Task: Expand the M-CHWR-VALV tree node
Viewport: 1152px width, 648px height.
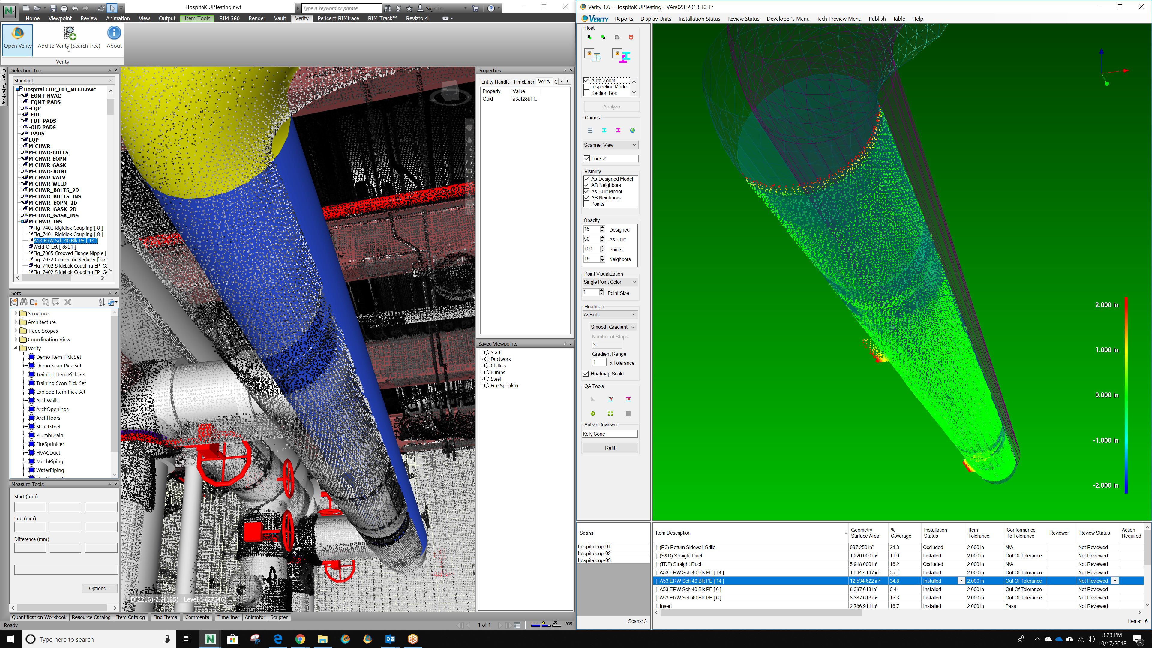Action: coord(22,178)
